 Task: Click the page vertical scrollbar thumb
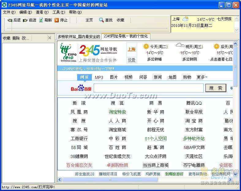(x=235, y=66)
